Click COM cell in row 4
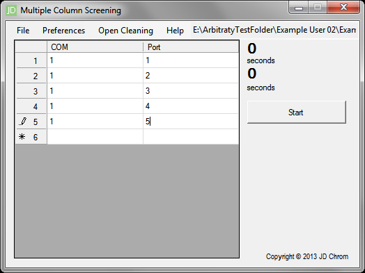 point(95,106)
